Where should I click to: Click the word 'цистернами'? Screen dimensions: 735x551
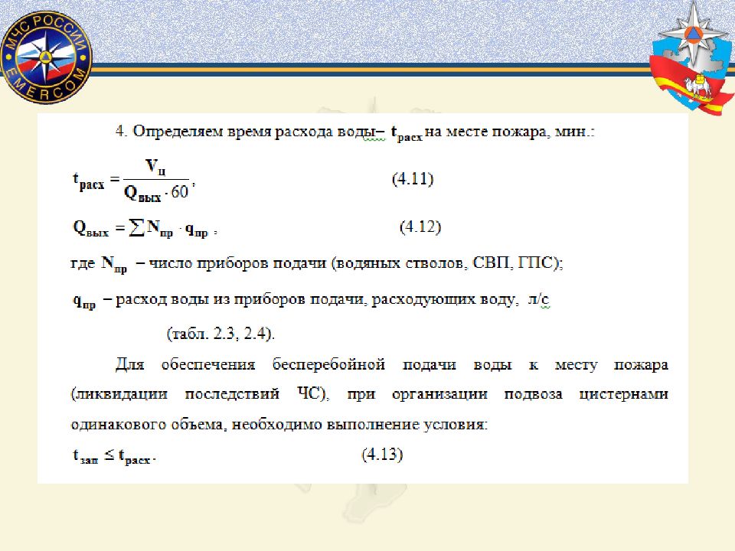point(623,394)
